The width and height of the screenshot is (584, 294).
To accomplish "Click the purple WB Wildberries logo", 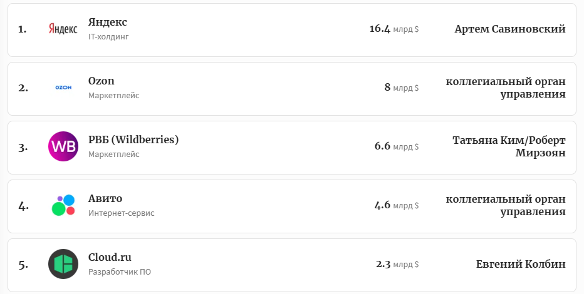I will point(63,147).
